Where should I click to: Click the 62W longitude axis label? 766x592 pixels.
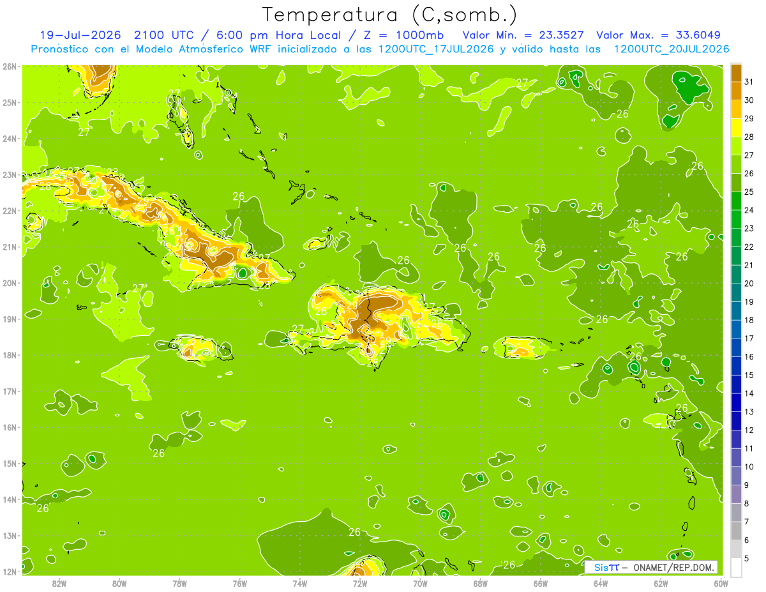point(661,583)
